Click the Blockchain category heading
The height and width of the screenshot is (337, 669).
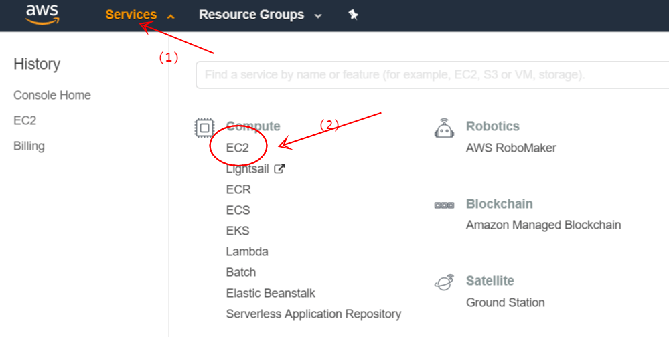[x=499, y=204]
